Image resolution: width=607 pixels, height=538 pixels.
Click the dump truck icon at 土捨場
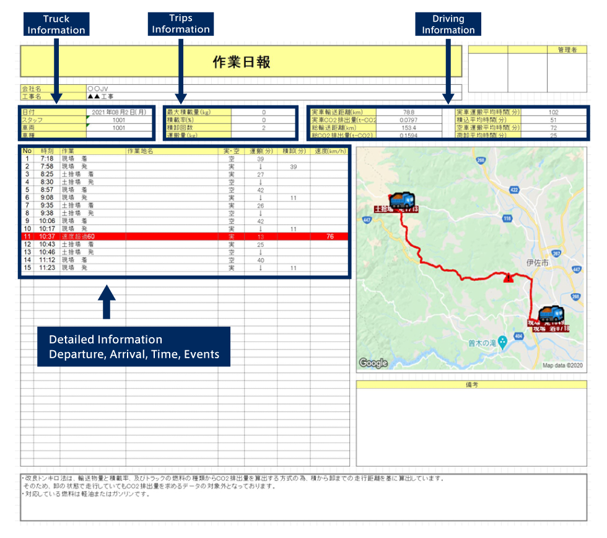tap(403, 200)
